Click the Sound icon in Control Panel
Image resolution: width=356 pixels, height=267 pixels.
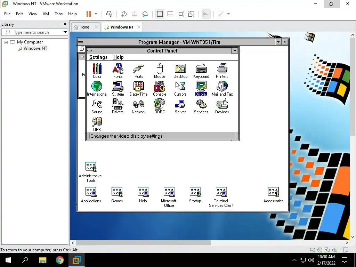click(97, 106)
